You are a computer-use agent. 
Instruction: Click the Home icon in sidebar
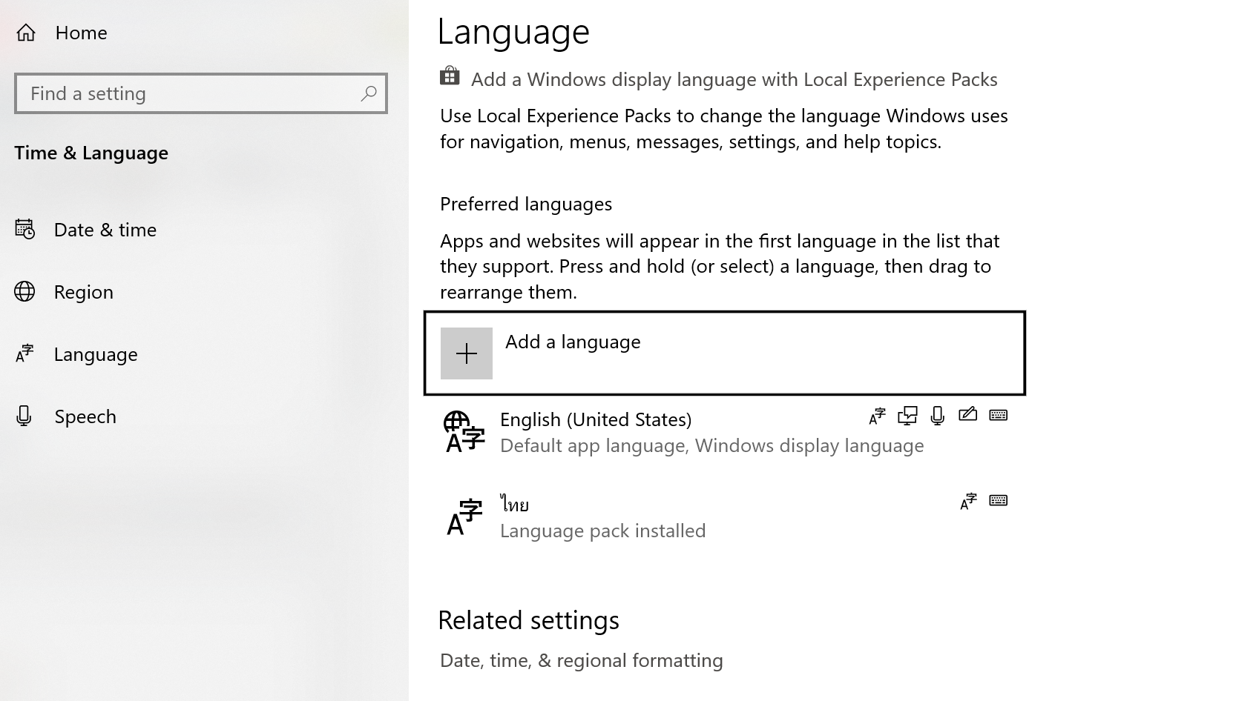point(26,33)
